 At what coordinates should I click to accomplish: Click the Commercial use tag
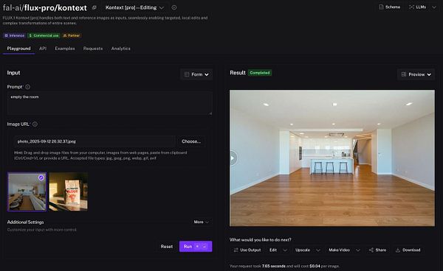[44, 35]
